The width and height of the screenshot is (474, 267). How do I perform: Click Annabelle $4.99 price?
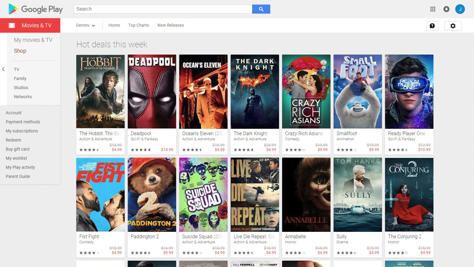click(323, 253)
